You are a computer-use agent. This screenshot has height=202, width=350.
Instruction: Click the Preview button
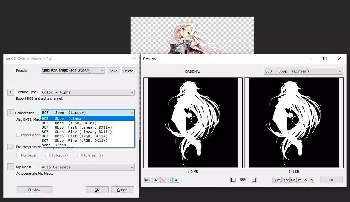tap(35, 190)
